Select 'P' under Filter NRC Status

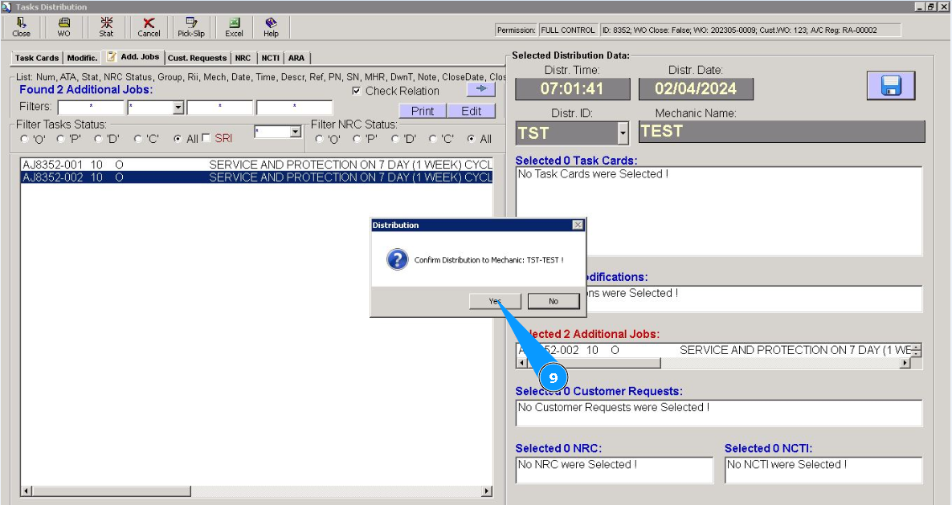click(357, 139)
